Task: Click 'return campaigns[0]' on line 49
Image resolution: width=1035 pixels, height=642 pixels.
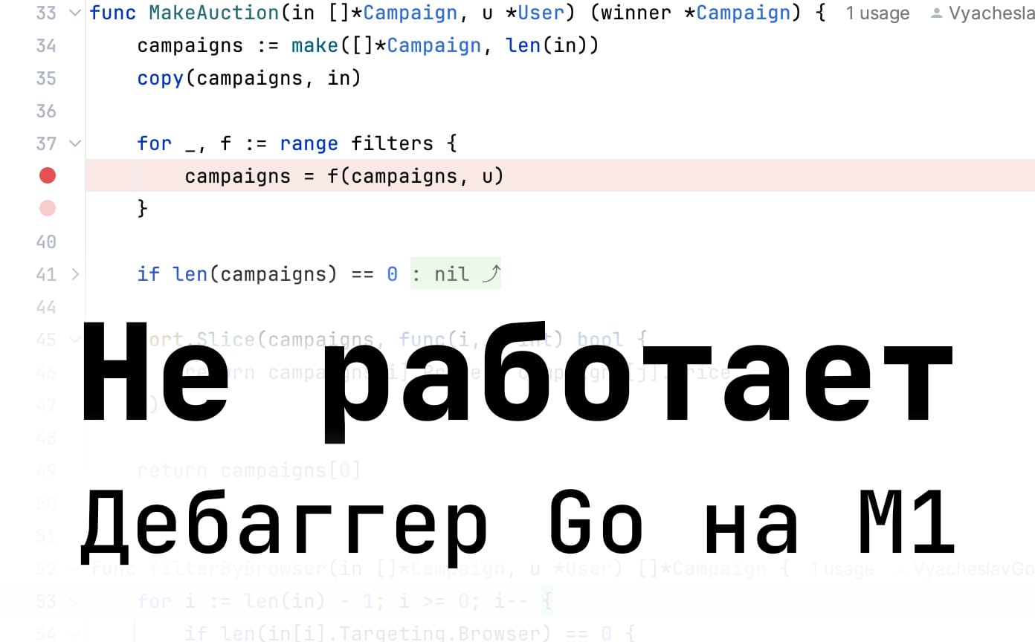Action: 250,470
